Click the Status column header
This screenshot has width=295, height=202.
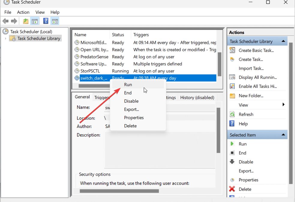click(118, 35)
